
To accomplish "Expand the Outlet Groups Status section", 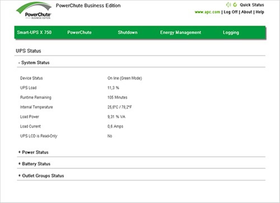I will (41, 176).
